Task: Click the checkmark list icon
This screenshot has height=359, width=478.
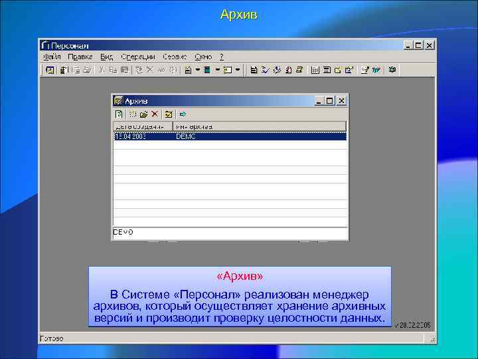Action: coord(265,70)
